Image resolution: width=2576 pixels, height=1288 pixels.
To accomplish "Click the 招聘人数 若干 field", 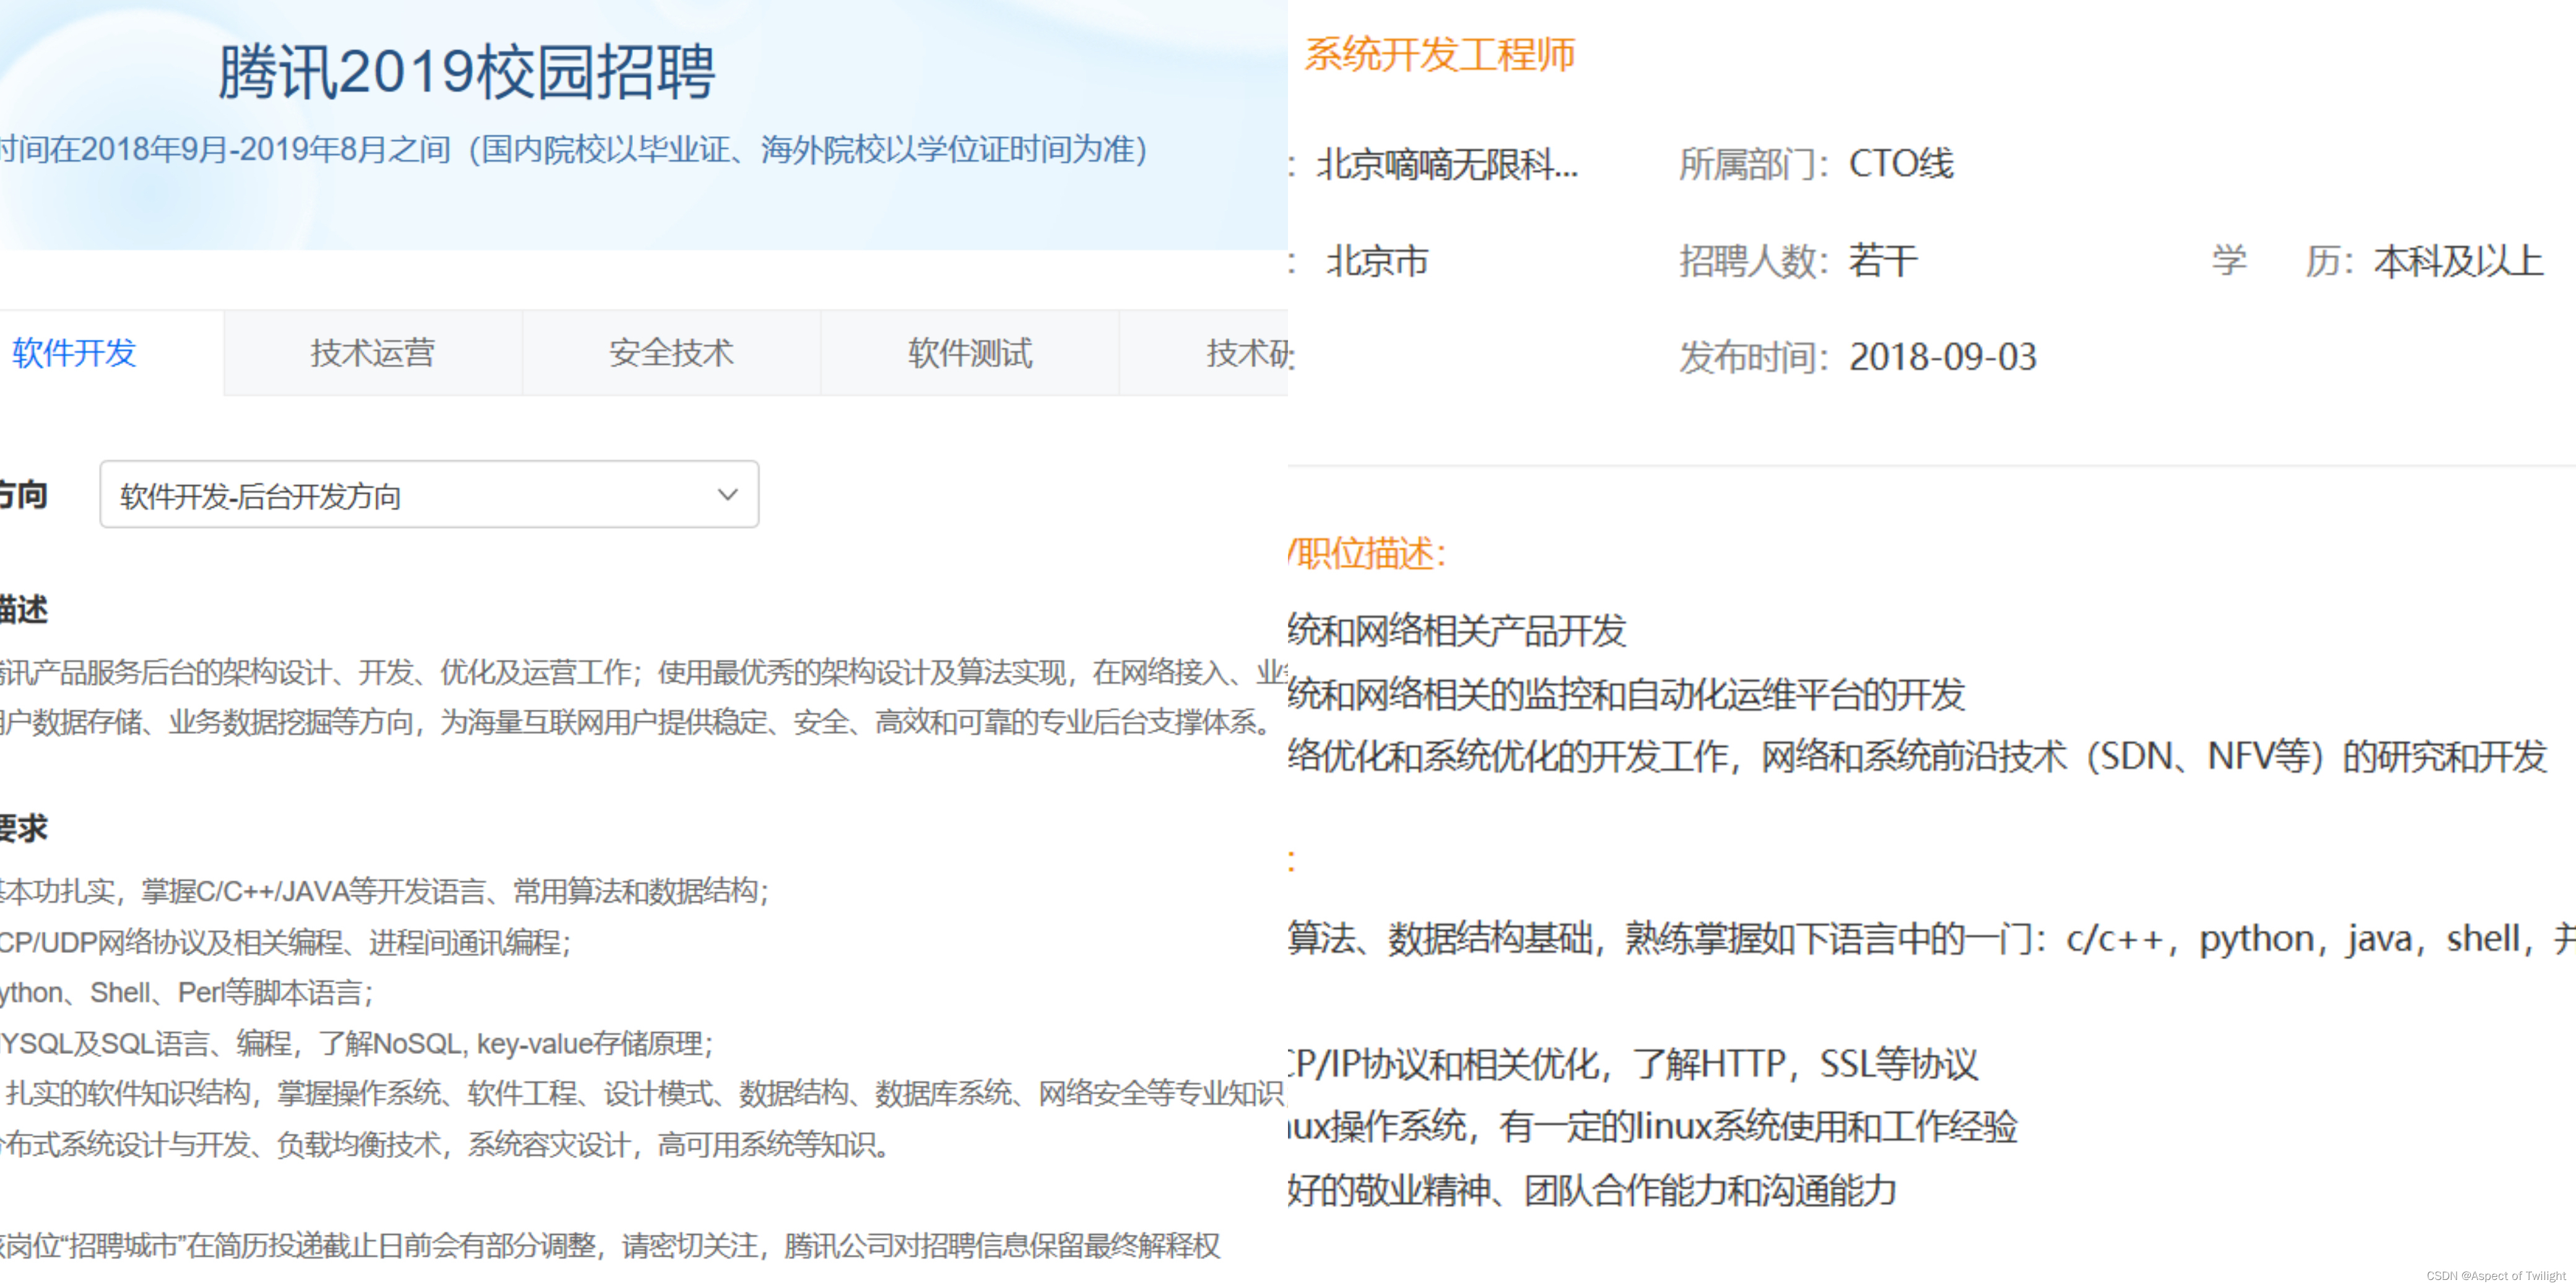I will (x=1883, y=261).
